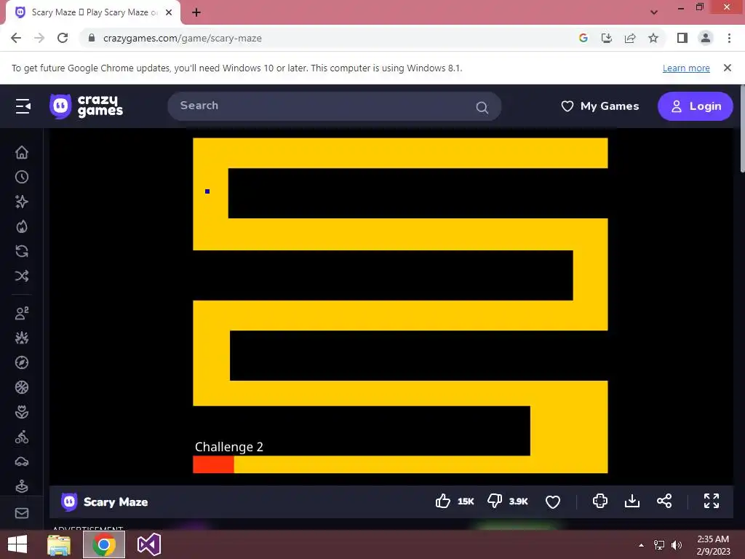
Task: Open the adventure compass icon in sidebar
Action: [x=22, y=362]
